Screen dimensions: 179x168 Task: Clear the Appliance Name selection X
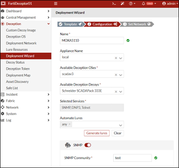coord(116,58)
